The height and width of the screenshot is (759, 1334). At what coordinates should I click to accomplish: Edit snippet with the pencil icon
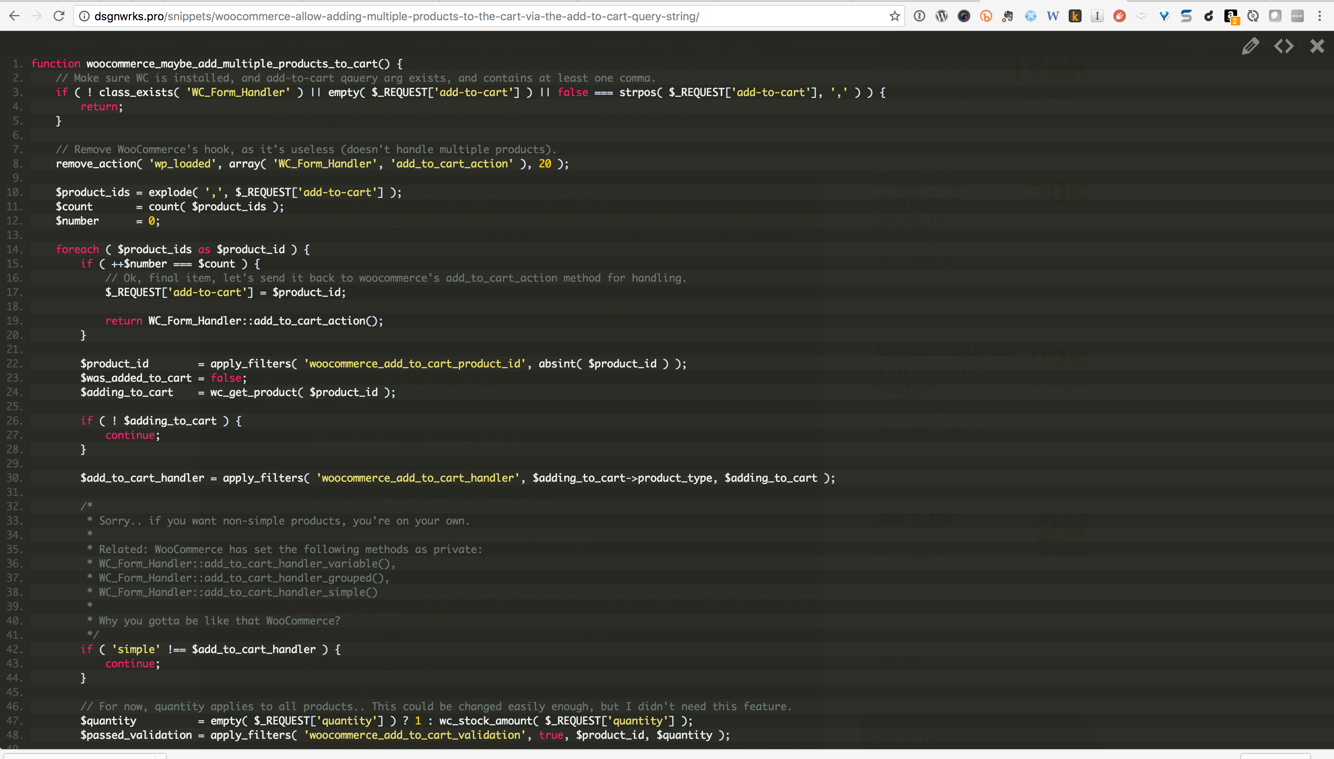pyautogui.click(x=1250, y=46)
